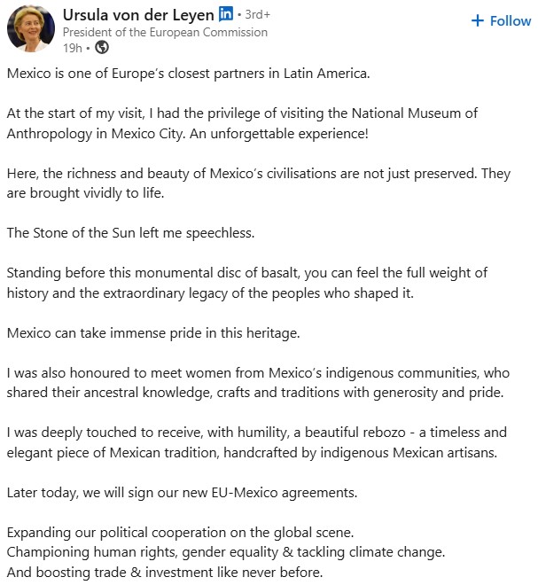The height and width of the screenshot is (585, 538).
Task: Click the 3rd+ connection degree label
Action: click(x=257, y=14)
